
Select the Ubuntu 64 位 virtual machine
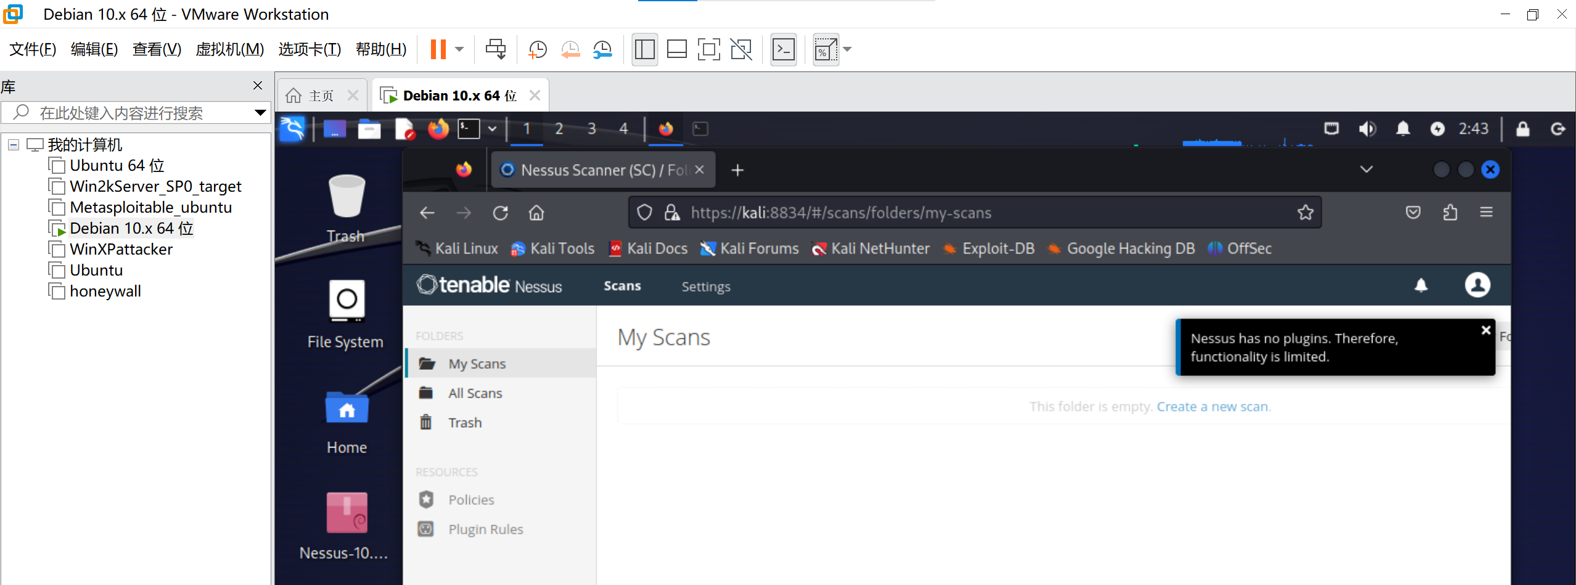click(x=117, y=166)
